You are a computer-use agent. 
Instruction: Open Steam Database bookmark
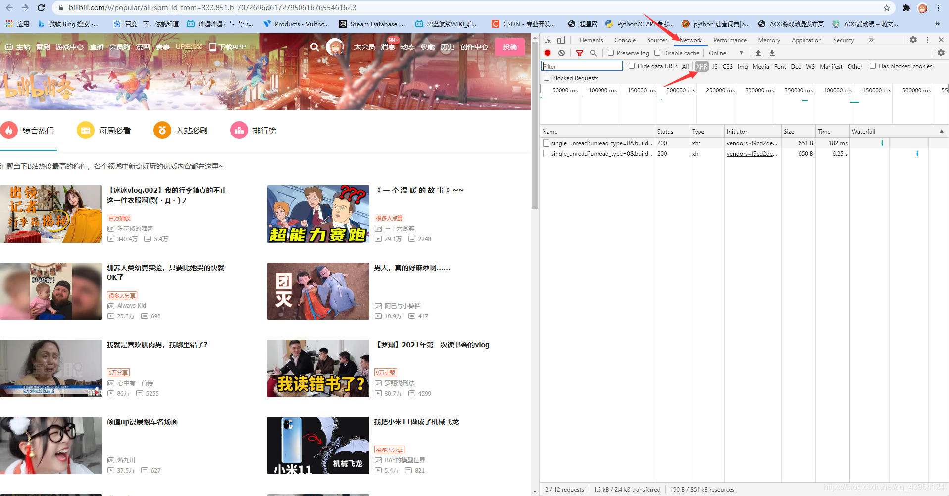click(372, 24)
